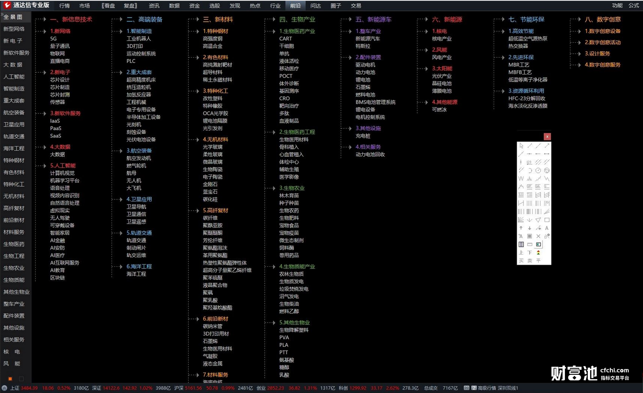Select 新型网络 in the left sidebar
This screenshot has width=643, height=393.
(14, 29)
